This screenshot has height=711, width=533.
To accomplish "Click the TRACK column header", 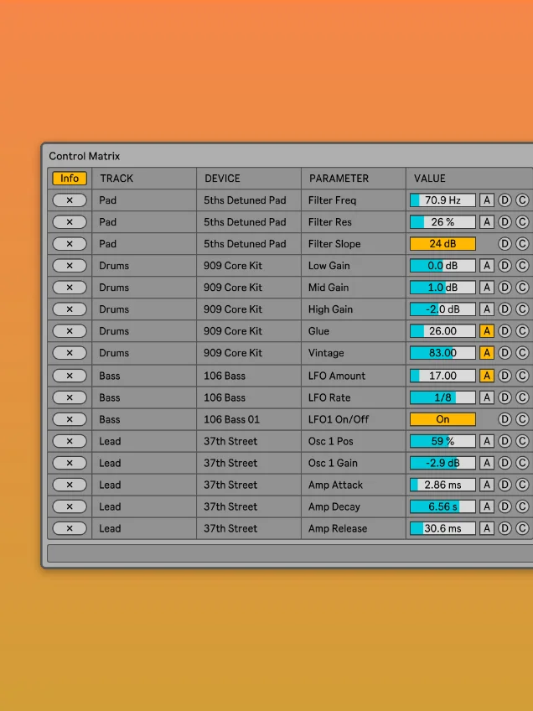I will click(116, 179).
